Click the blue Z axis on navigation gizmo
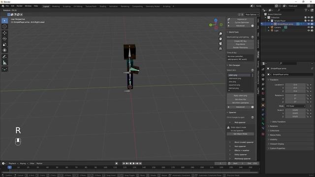 pyautogui.click(x=216, y=20)
